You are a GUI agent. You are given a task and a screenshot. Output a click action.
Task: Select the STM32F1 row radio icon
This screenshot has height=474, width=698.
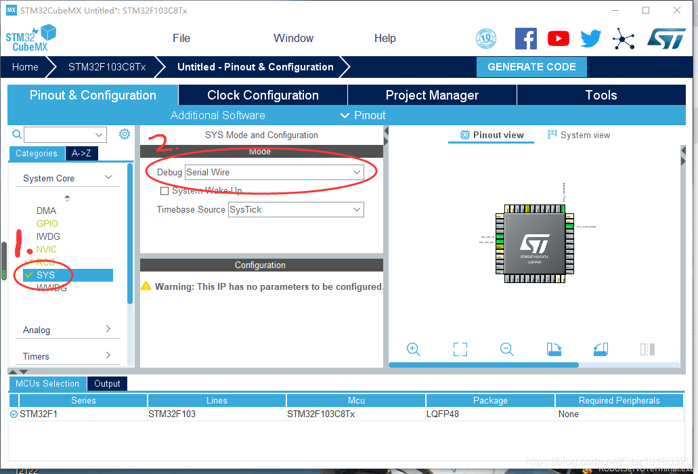click(14, 414)
